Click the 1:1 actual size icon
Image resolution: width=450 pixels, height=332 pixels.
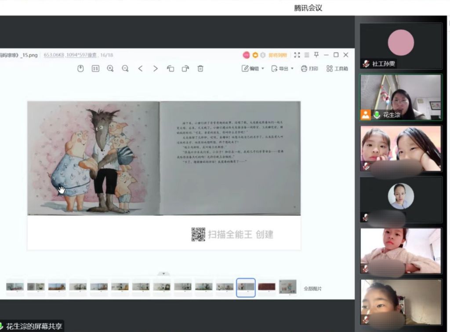(x=95, y=68)
